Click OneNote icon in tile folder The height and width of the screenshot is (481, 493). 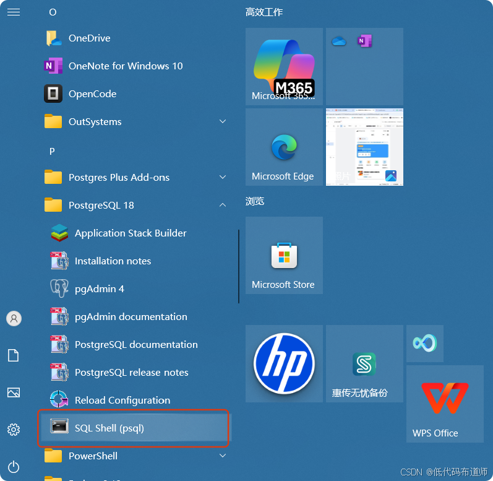[364, 41]
